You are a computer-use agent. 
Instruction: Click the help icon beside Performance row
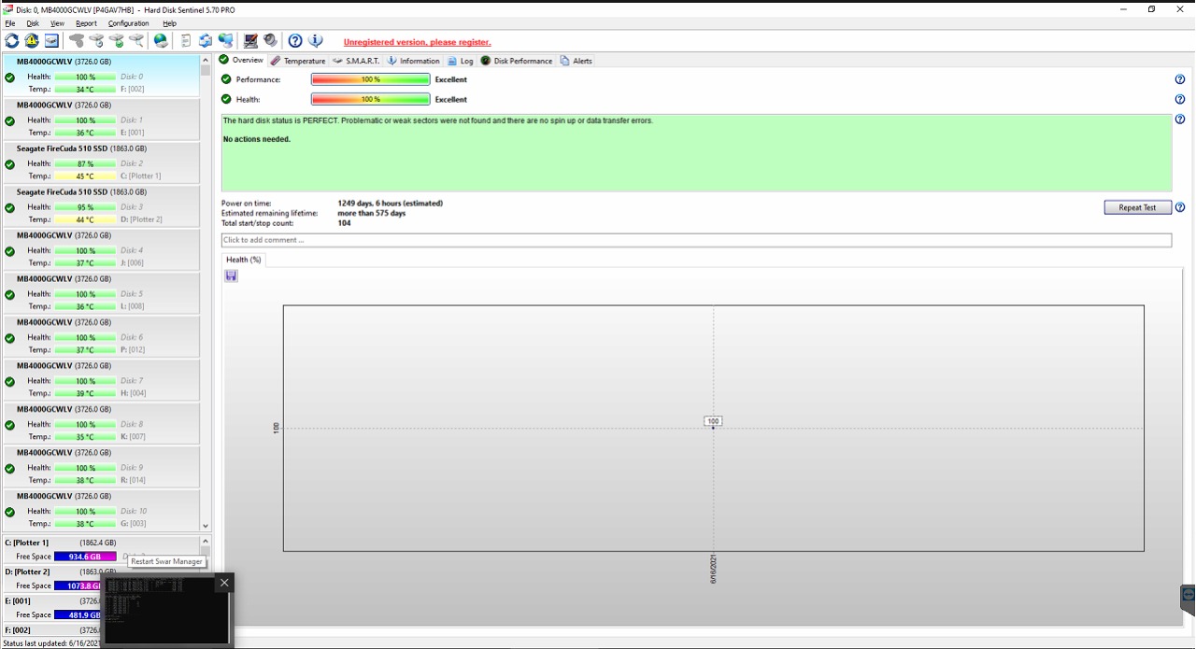click(x=1180, y=79)
